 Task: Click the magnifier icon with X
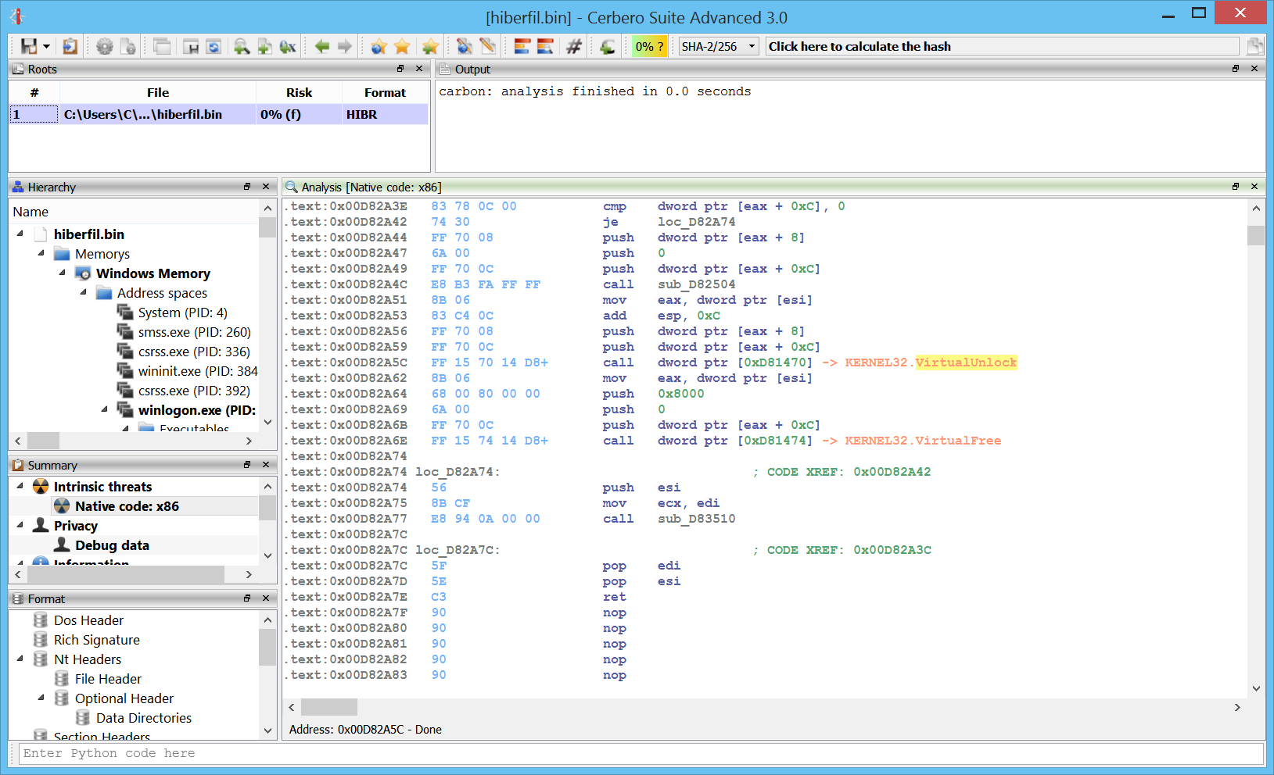288,47
